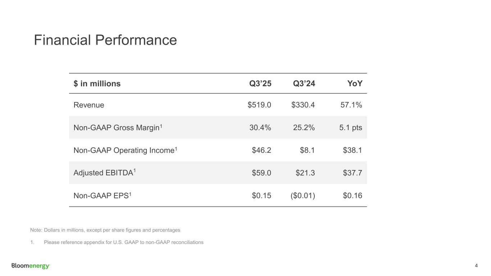Select the ($0.01) EPS value
Image resolution: width=491 pixels, height=276 pixels.
pyautogui.click(x=303, y=195)
